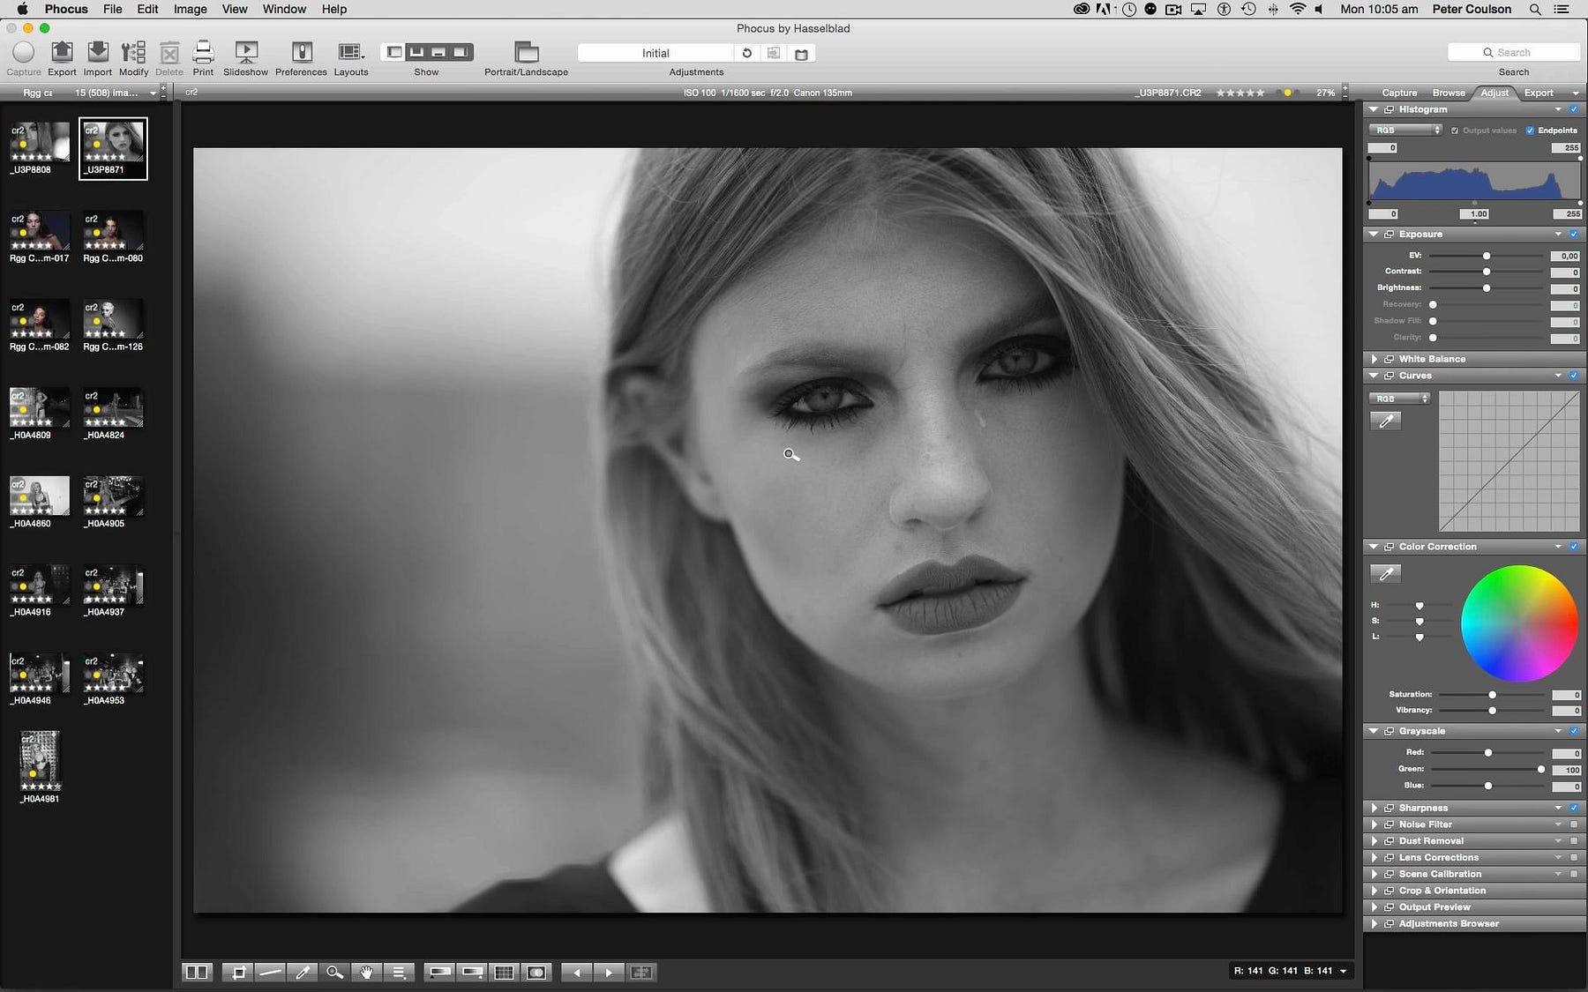Switch to the Export tab
Viewport: 1588px width, 992px height.
click(1539, 93)
